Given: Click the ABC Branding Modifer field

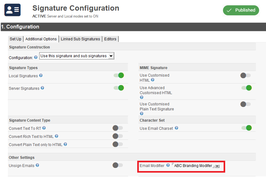Looking at the screenshot, I should click(x=193, y=166).
